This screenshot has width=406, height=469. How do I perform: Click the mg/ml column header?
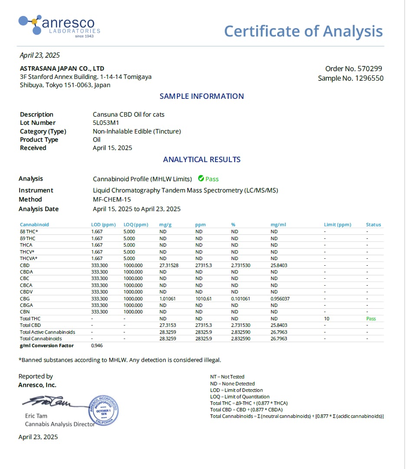(x=278, y=225)
